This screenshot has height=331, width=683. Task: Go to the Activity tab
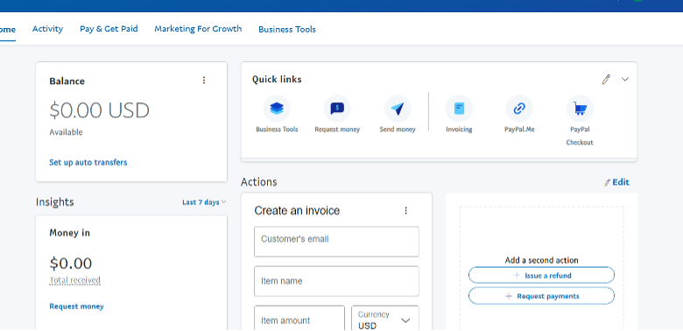47,29
